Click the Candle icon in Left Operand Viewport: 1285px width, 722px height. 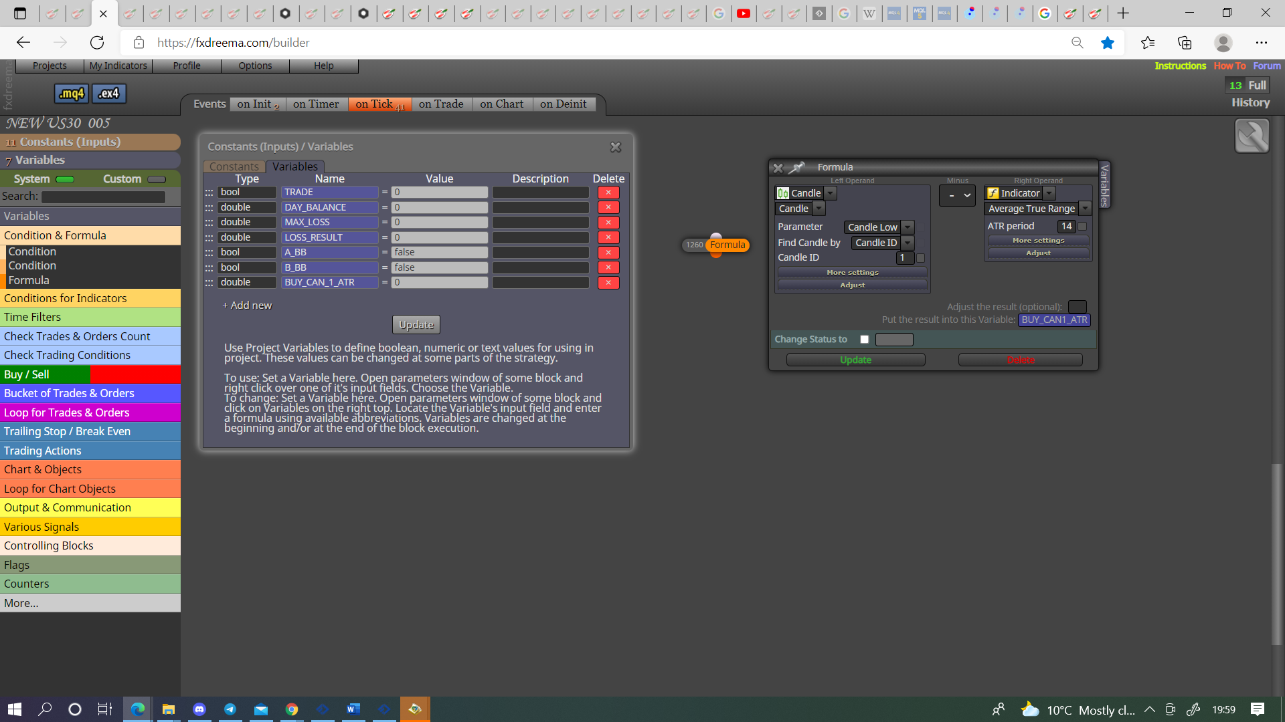[782, 193]
